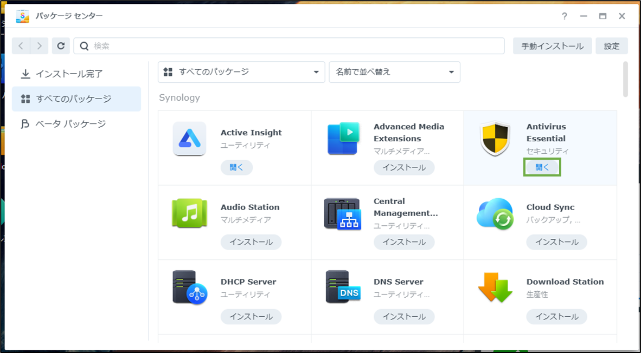Select インストール完了 in the sidebar
This screenshot has width=641, height=353.
pos(76,74)
